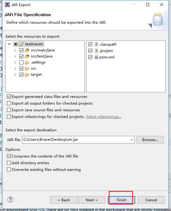
Task: Click the help question mark icon
Action: [x=10, y=199]
